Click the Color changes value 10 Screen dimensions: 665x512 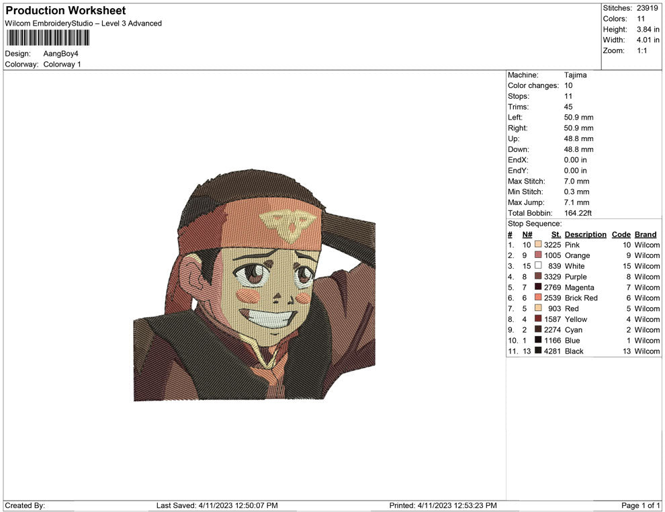[x=568, y=86]
